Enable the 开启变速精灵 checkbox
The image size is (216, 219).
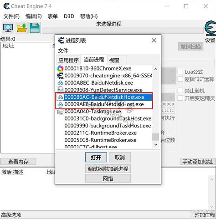(x=180, y=98)
